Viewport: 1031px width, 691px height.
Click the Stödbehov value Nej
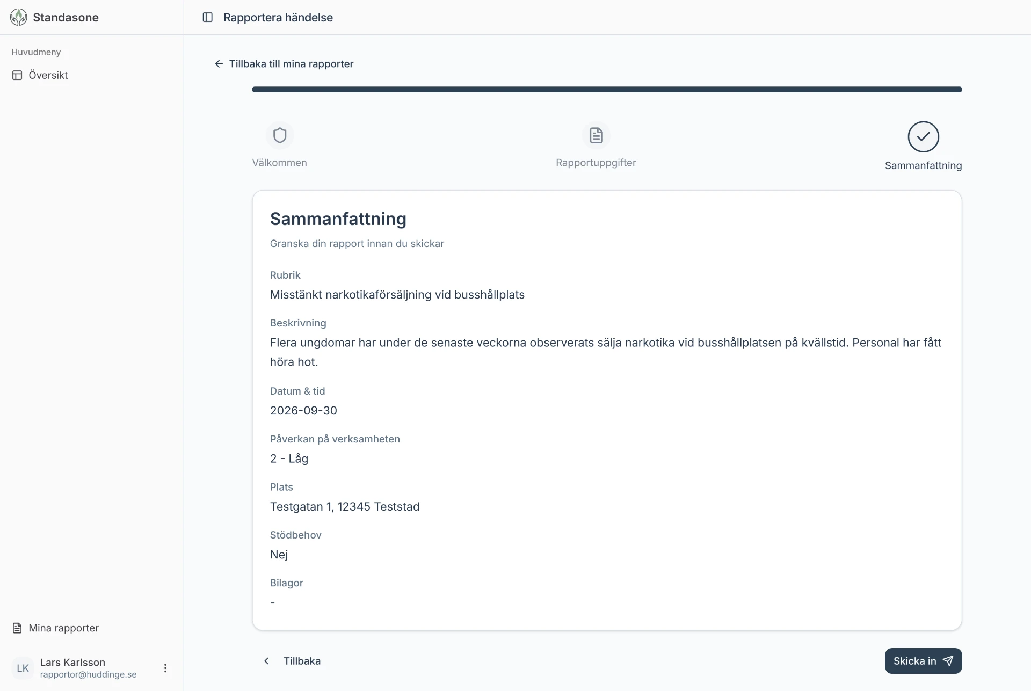point(279,555)
